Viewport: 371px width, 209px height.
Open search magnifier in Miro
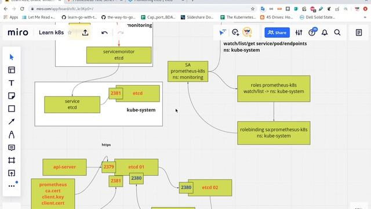[x=337, y=33]
